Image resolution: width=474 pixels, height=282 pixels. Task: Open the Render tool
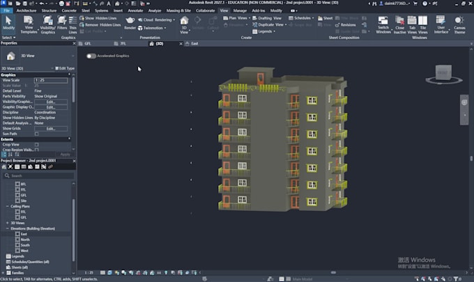130,24
